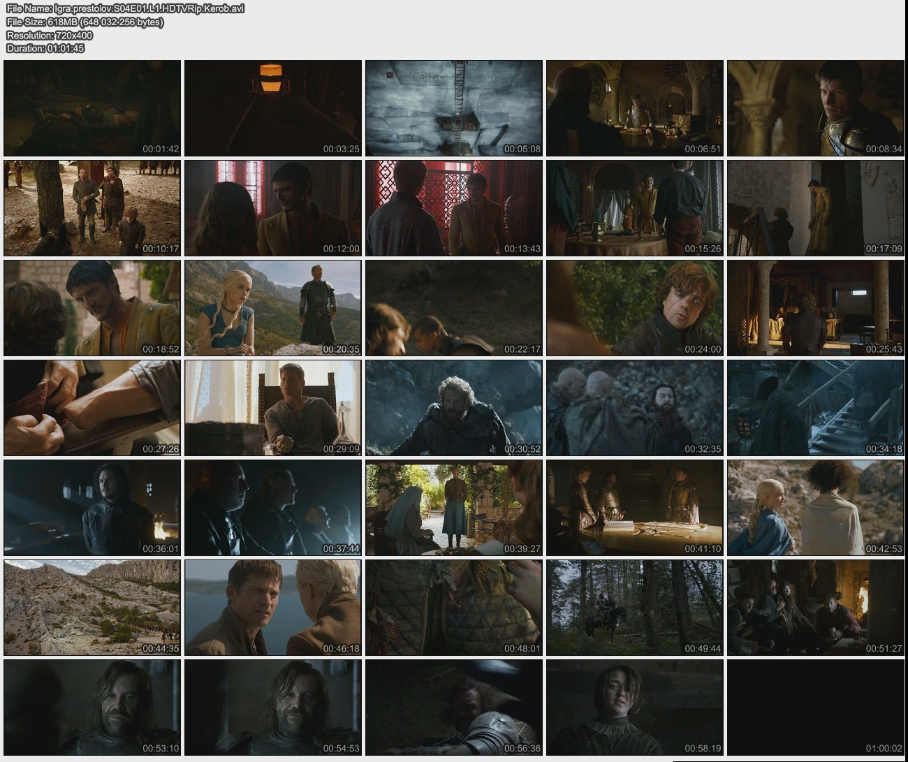Click the mountain landscape frame at 00:20:35
Image resolution: width=908 pixels, height=762 pixels.
[272, 308]
